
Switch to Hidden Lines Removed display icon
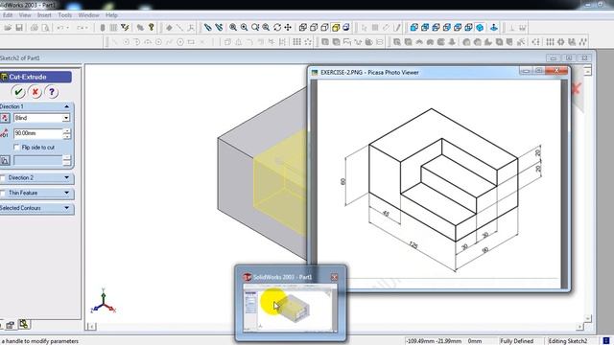(x=324, y=28)
